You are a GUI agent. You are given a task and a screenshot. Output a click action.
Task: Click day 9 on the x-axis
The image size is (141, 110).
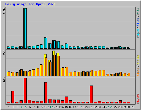pyautogui.click(x=42, y=107)
